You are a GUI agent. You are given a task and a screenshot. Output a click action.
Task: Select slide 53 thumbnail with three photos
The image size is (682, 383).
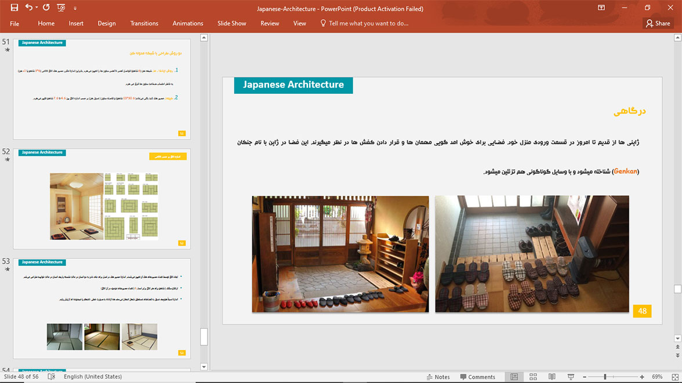tap(102, 308)
